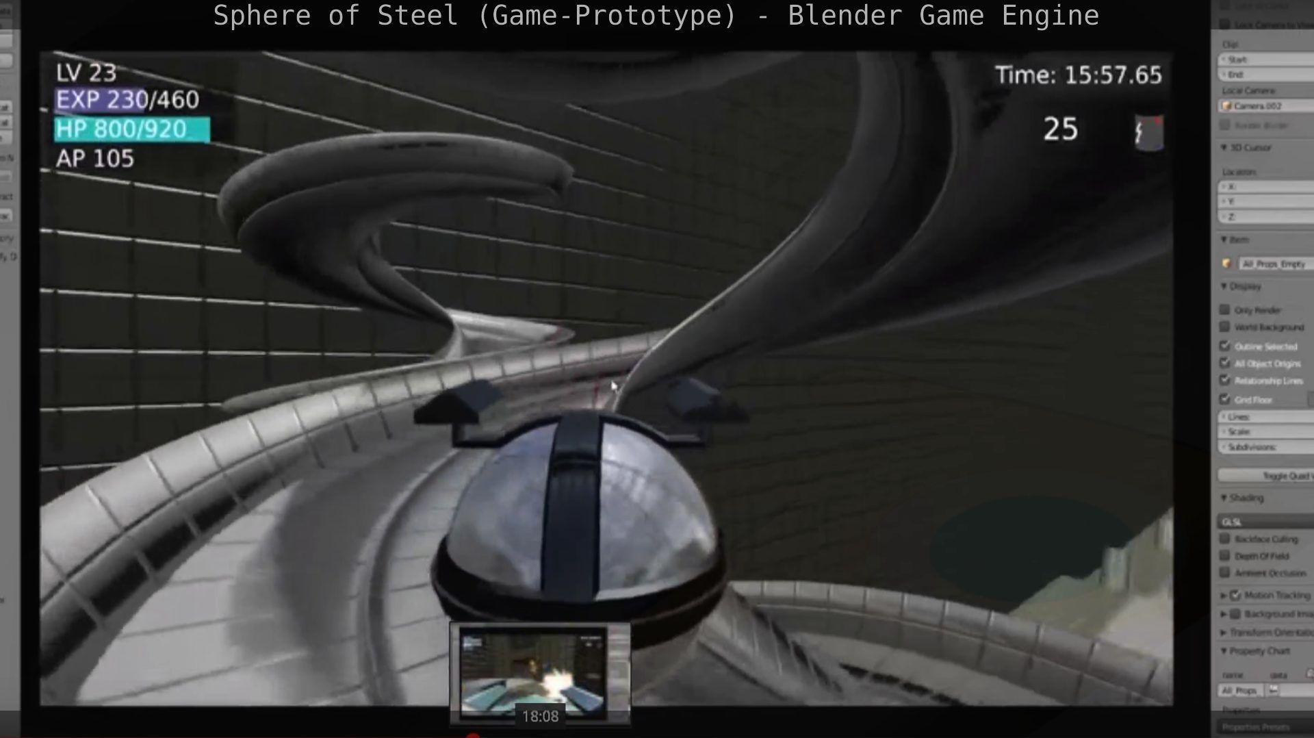Expand the Motion Tracking panel
The width and height of the screenshot is (1314, 738).
pyautogui.click(x=1224, y=596)
